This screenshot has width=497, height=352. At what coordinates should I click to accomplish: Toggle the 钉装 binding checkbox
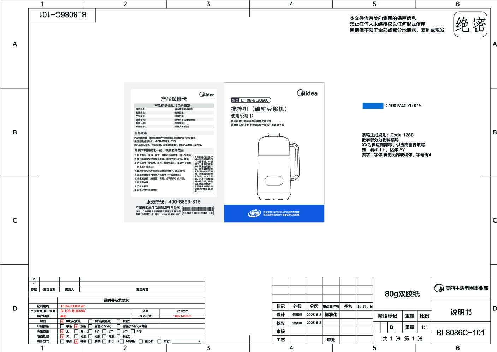(76, 341)
